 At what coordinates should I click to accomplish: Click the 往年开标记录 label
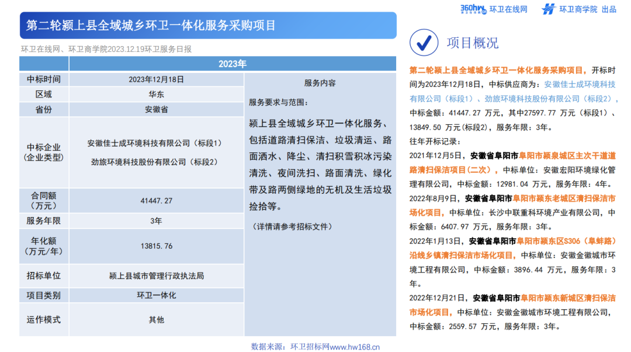click(x=435, y=142)
